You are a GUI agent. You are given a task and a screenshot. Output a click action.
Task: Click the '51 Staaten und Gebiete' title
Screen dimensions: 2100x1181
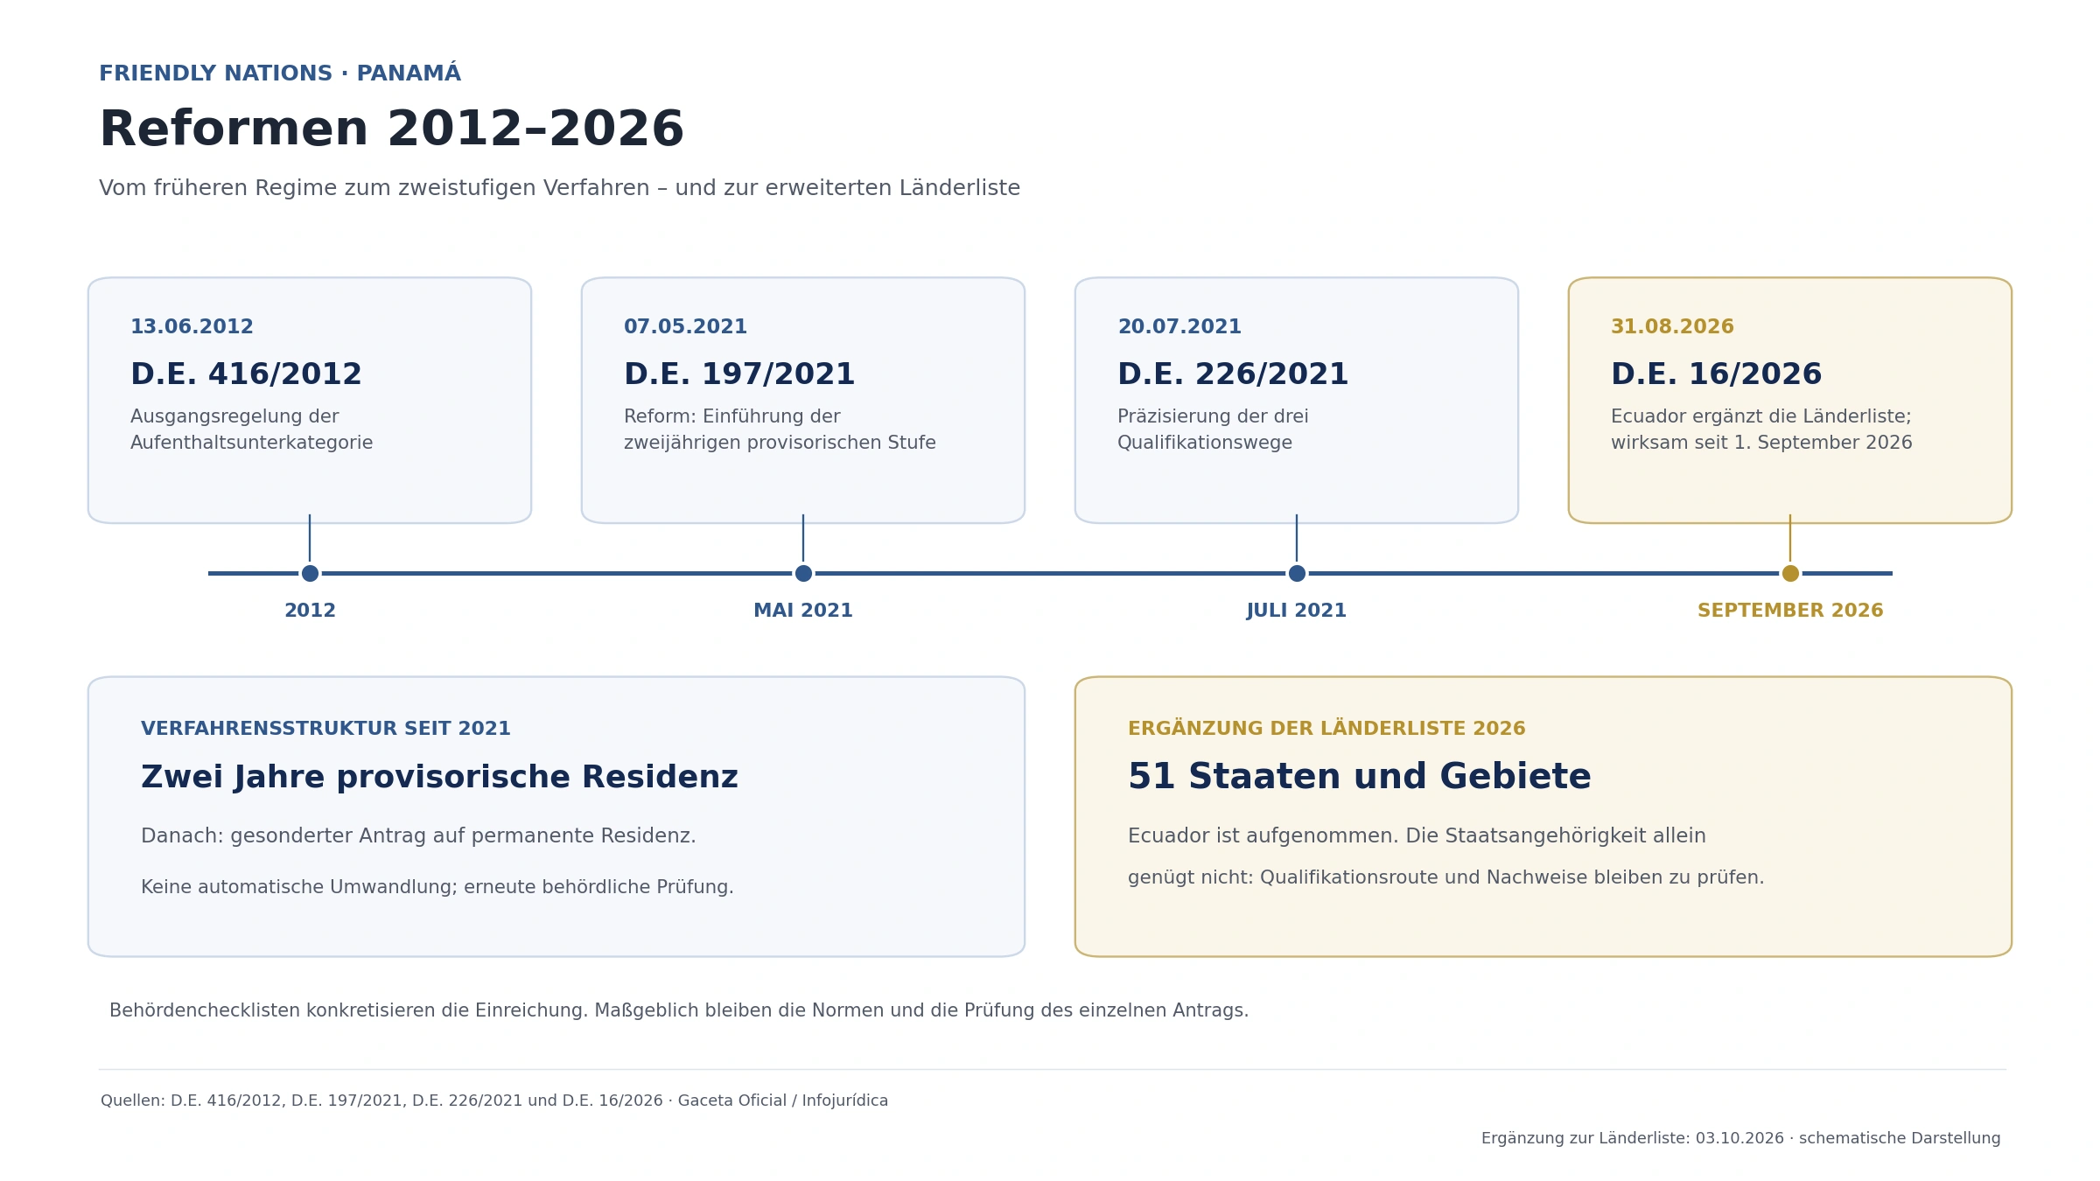pos(1359,777)
